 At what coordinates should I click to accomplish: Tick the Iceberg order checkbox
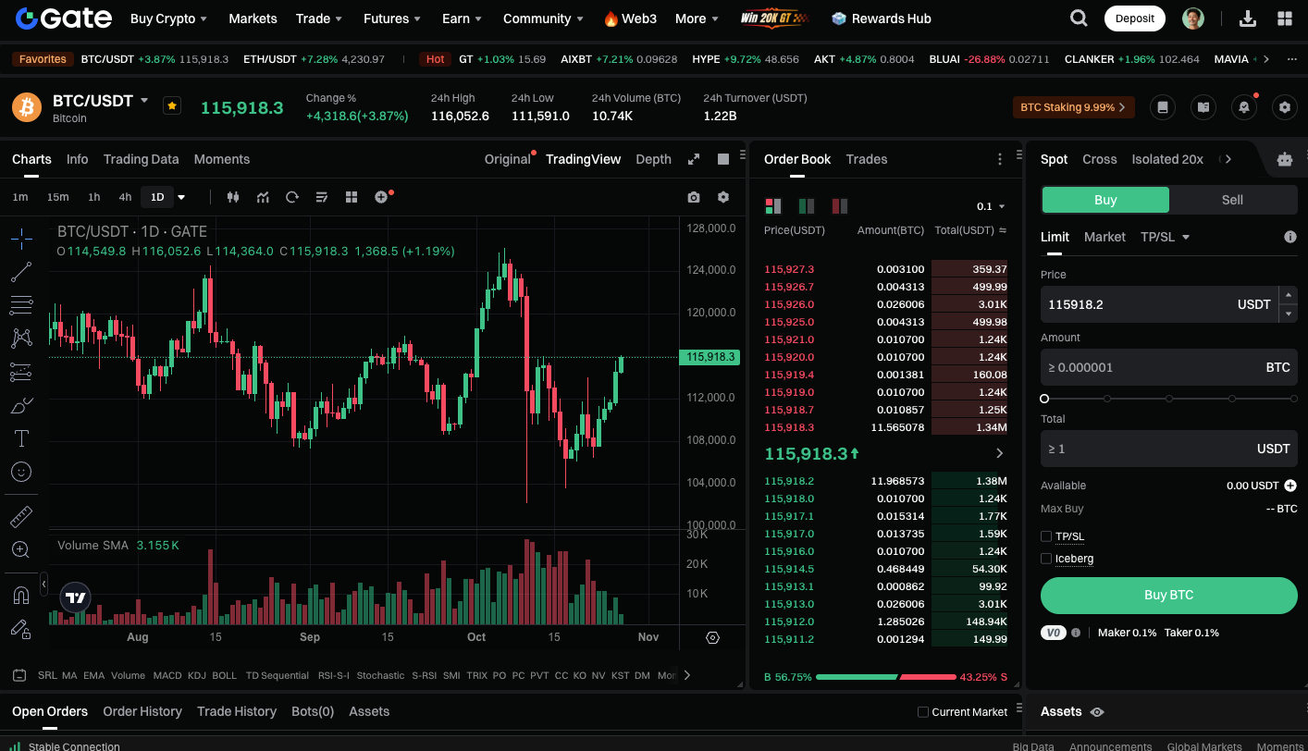1046,559
